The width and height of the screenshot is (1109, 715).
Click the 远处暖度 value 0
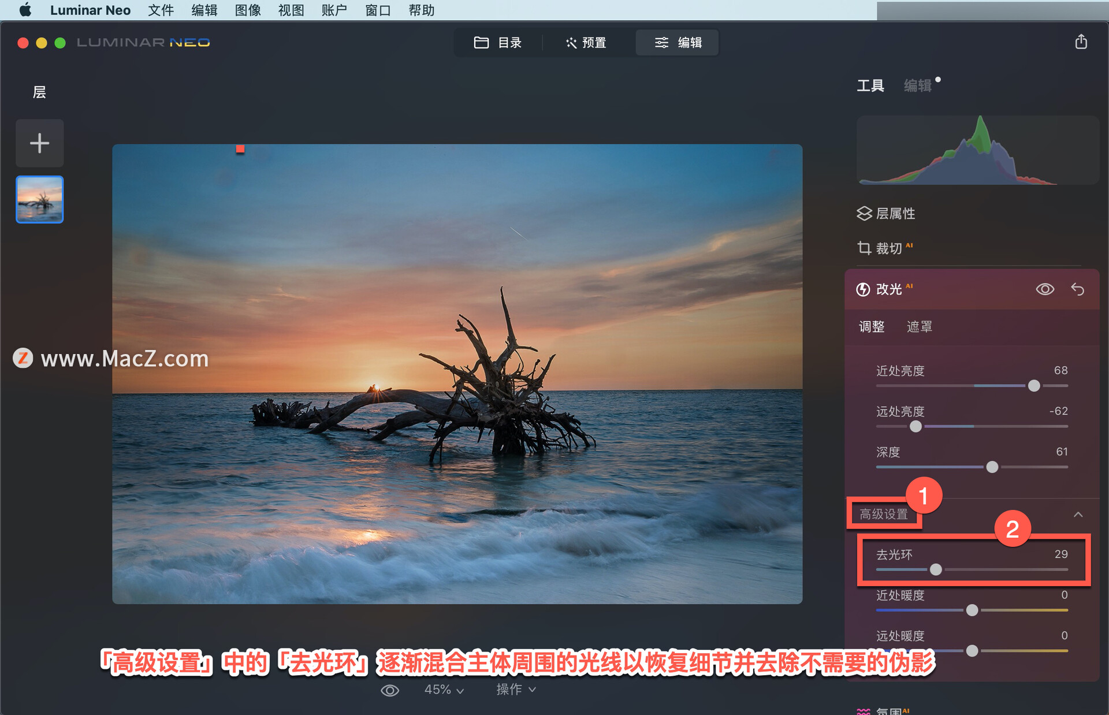(1064, 635)
